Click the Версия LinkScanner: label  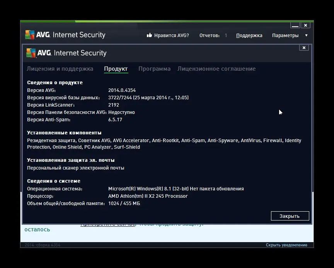pos(51,105)
